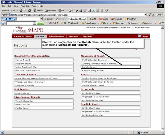Expand the AIM toolbar search box dropdown
This screenshot has height=135, width=165.
click(41, 19)
